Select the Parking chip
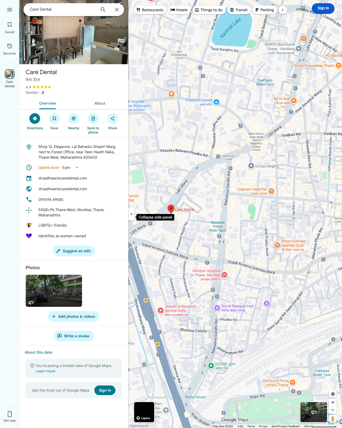Image resolution: width=342 pixels, height=428 pixels. [265, 10]
